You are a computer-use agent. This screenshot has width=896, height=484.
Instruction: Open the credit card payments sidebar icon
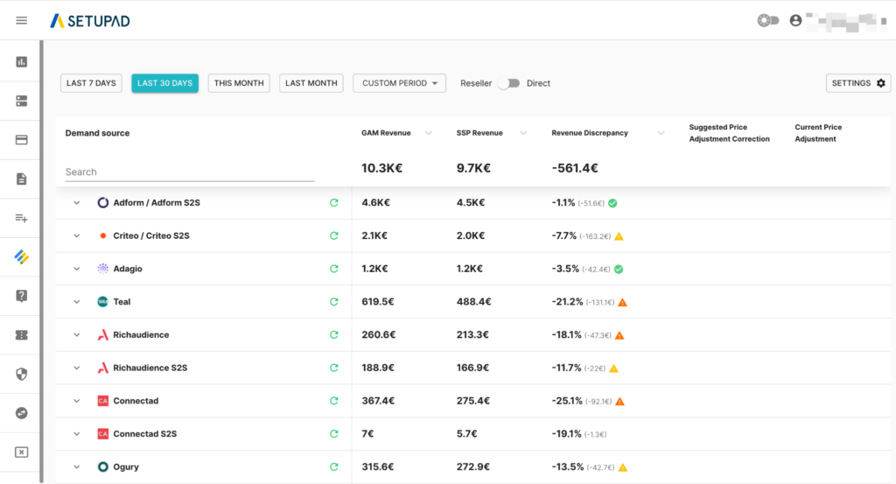click(x=21, y=140)
